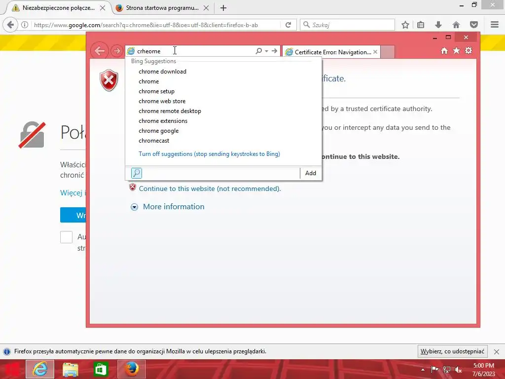Open a new Firefox tab with plus button
This screenshot has height=379, width=505.
[x=223, y=8]
